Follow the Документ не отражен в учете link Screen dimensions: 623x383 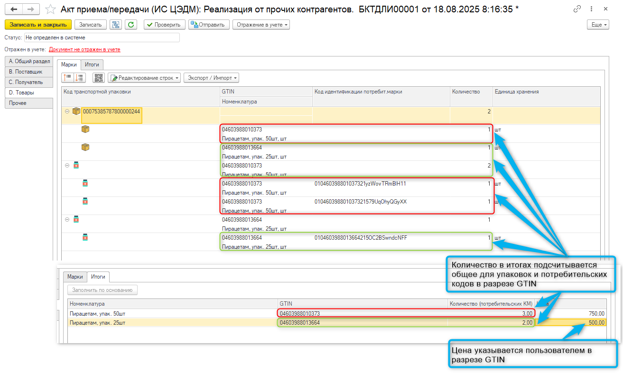84,49
